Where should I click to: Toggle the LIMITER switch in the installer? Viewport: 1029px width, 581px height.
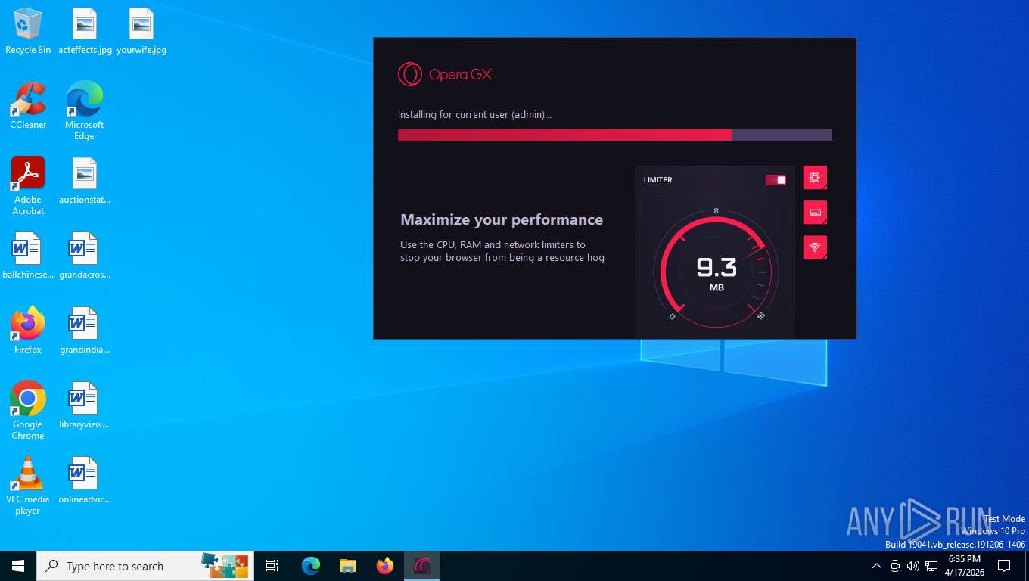pyautogui.click(x=776, y=180)
